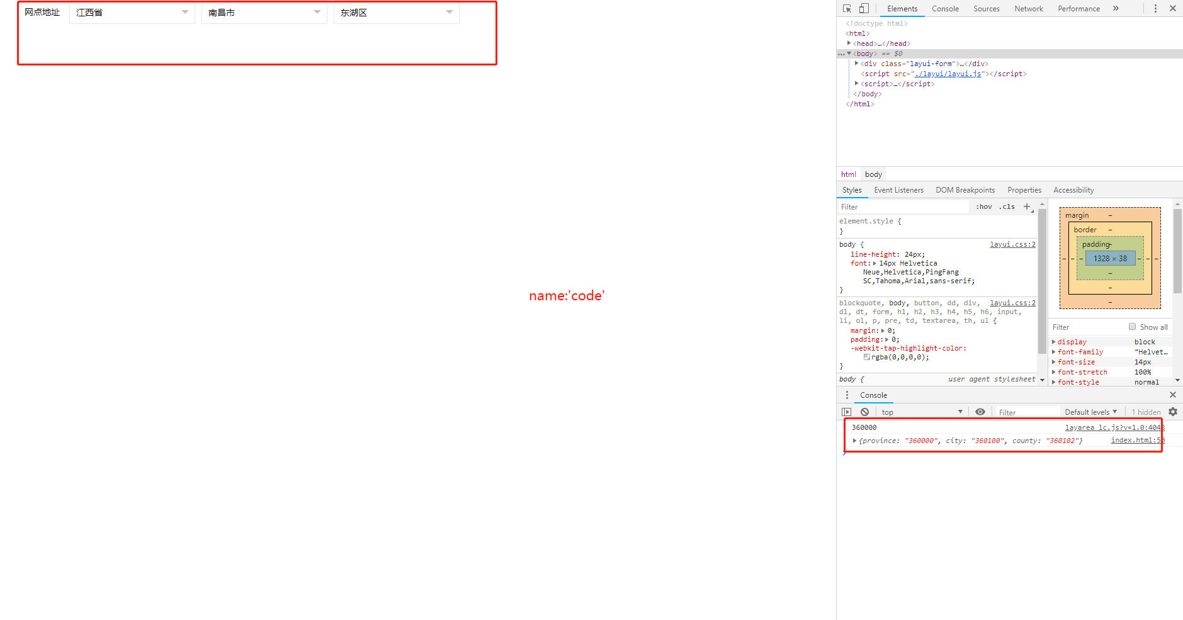Switch to the Network tab
This screenshot has width=1183, height=620.
(1028, 9)
